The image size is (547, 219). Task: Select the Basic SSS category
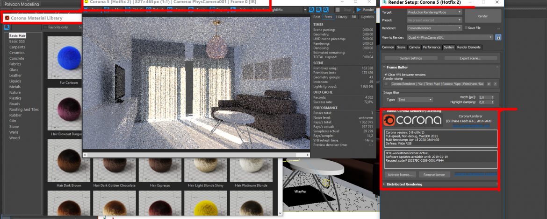17,41
